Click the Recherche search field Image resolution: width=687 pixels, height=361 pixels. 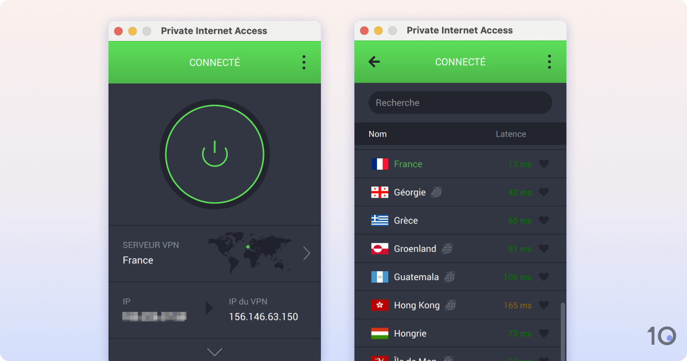(460, 102)
